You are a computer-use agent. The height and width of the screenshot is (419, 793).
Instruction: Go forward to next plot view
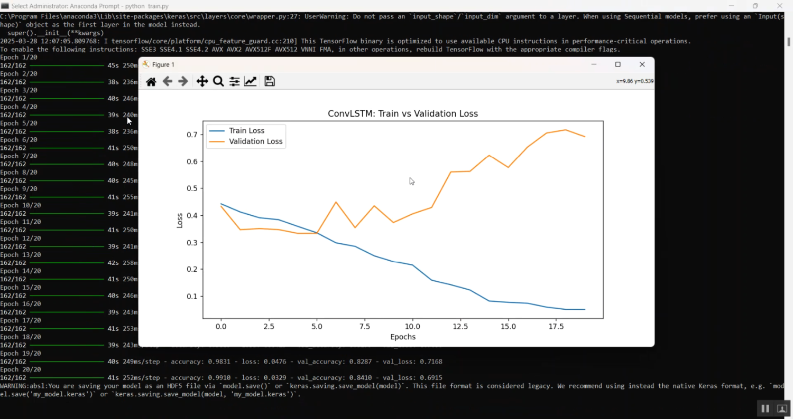click(183, 81)
